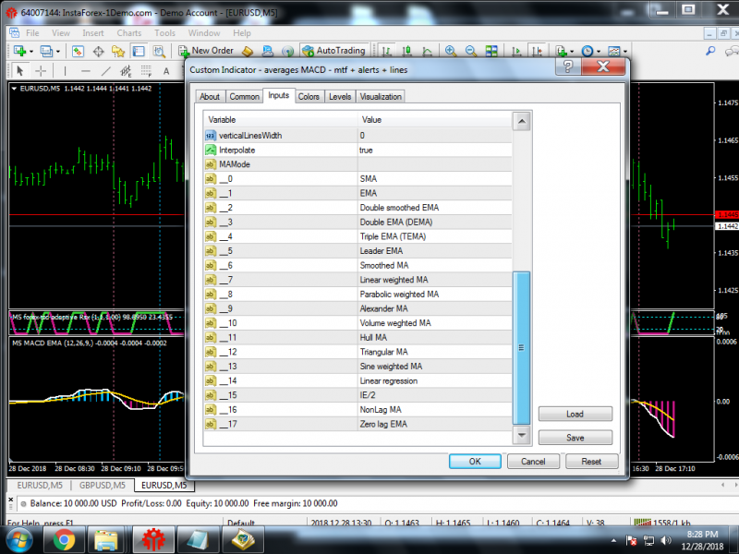Select the verticalLinesWidth value field

point(434,135)
